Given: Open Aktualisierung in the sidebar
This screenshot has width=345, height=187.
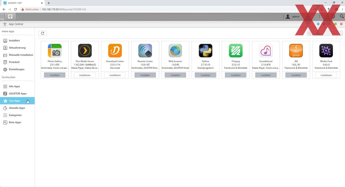Looking at the screenshot, I should 17,48.
